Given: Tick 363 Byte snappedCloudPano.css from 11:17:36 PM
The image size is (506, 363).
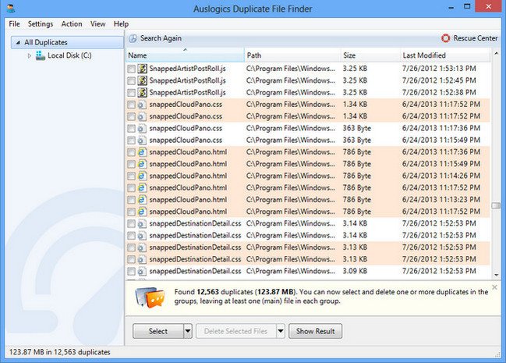Looking at the screenshot, I should point(131,129).
